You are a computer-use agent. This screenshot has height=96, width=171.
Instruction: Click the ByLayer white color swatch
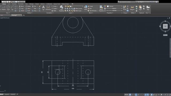pyautogui.click(x=108, y=6)
